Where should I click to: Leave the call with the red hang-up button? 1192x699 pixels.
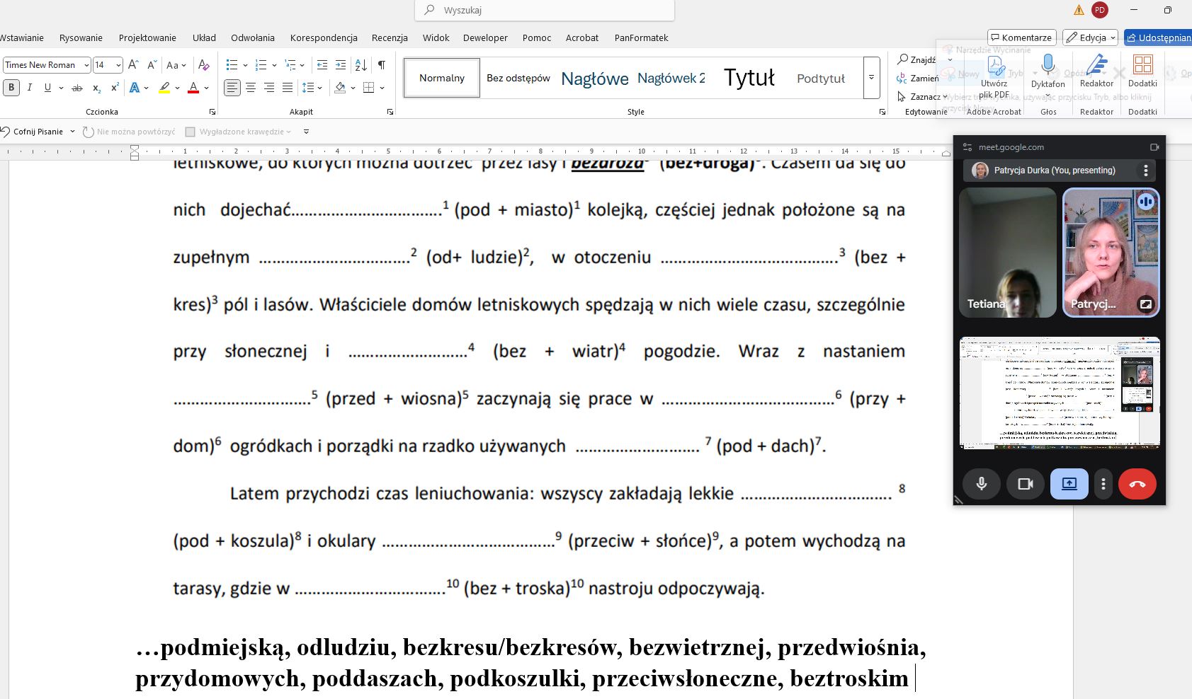1137,484
